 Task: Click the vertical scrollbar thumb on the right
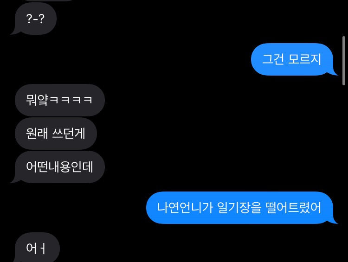coord(344,61)
